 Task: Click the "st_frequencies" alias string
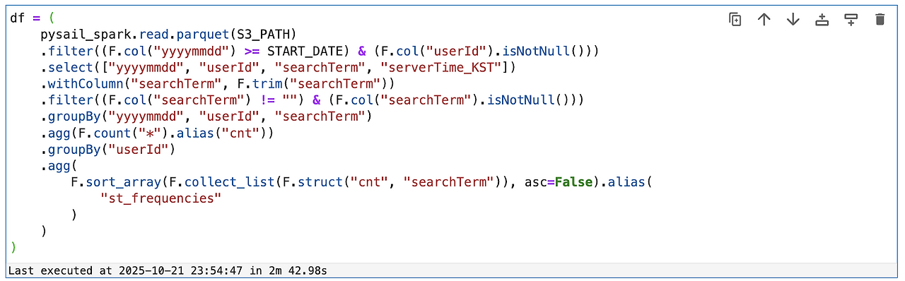pyautogui.click(x=162, y=198)
